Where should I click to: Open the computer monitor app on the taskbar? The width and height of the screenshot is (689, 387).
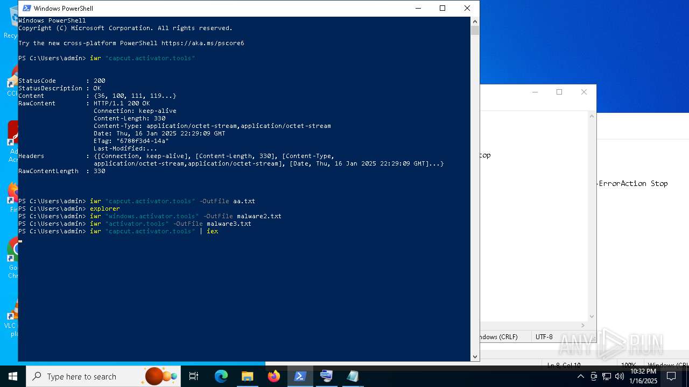point(326,376)
